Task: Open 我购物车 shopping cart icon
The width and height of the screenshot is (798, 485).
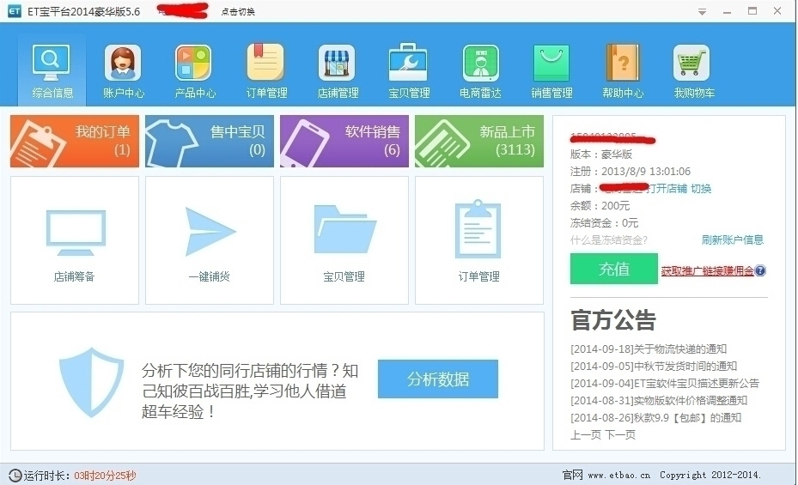Action: (691, 63)
